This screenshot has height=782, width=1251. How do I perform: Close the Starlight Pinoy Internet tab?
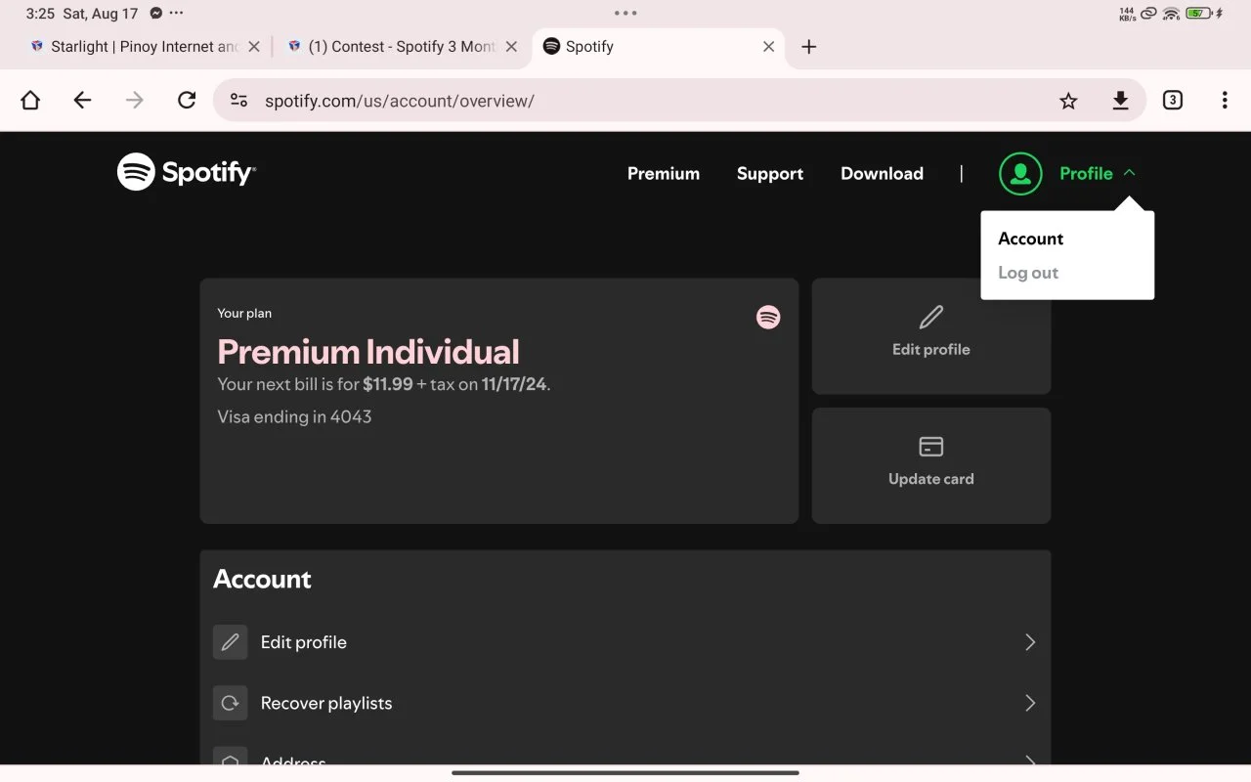pos(254,46)
